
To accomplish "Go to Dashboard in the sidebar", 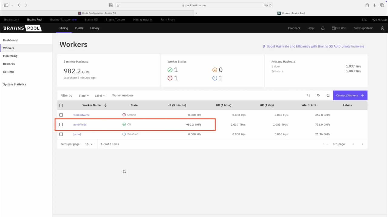I will click(x=10, y=40).
